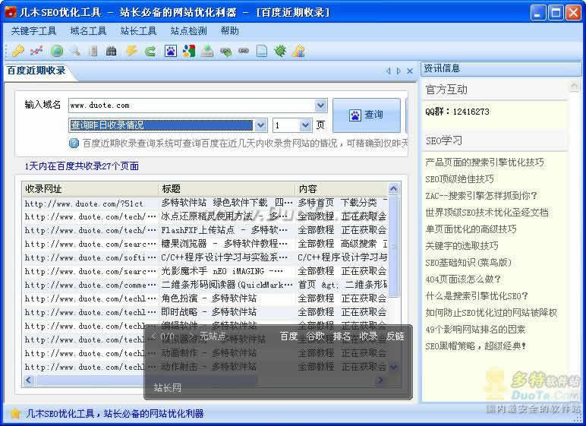
Task: Open the Baidu paw toolbar icon
Action: pos(171,50)
